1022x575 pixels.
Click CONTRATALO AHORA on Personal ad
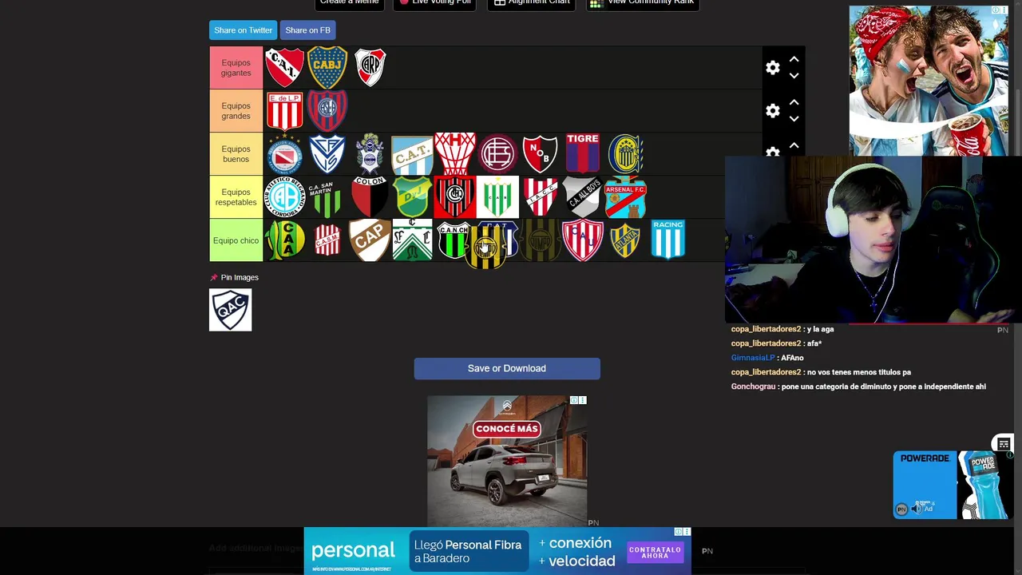[x=655, y=552]
